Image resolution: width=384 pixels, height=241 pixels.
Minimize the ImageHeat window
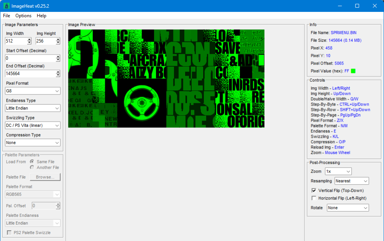click(340, 6)
